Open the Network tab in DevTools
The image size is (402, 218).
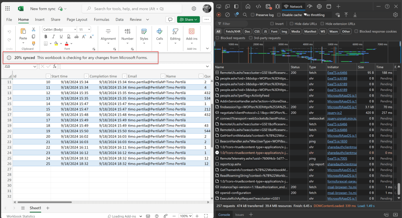click(293, 7)
